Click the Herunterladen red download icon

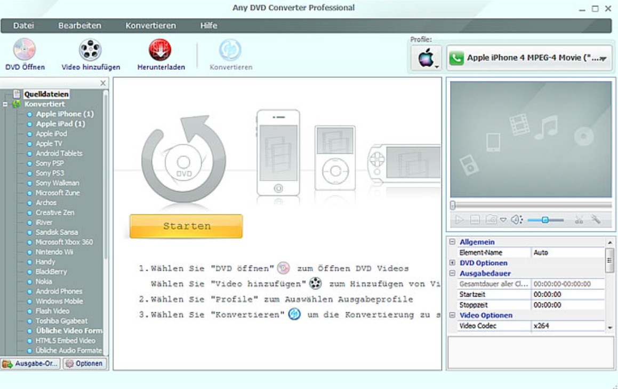[x=160, y=49]
